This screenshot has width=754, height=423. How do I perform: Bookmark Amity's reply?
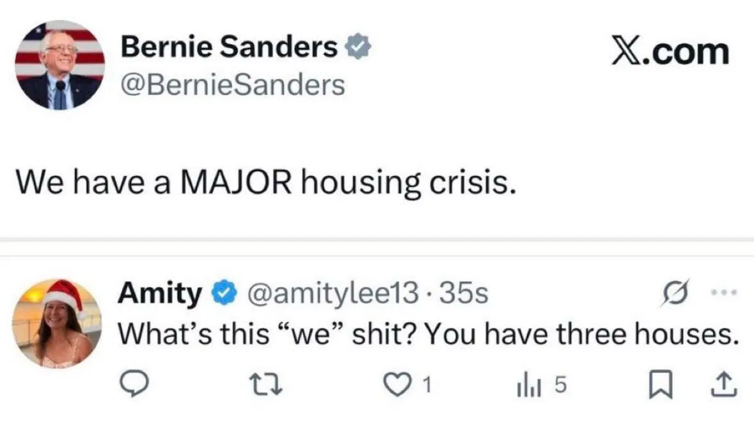click(658, 383)
